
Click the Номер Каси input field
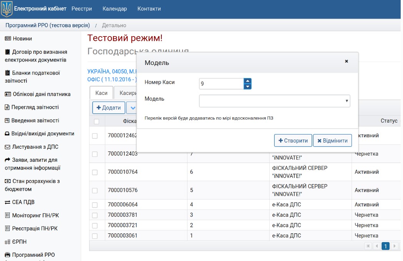coord(221,83)
